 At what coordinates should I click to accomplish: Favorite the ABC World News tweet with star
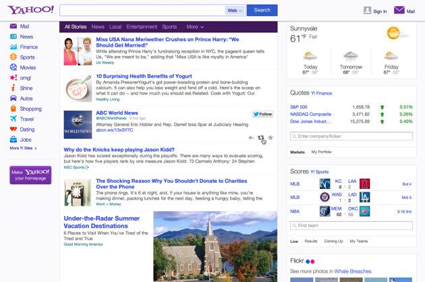(x=271, y=138)
